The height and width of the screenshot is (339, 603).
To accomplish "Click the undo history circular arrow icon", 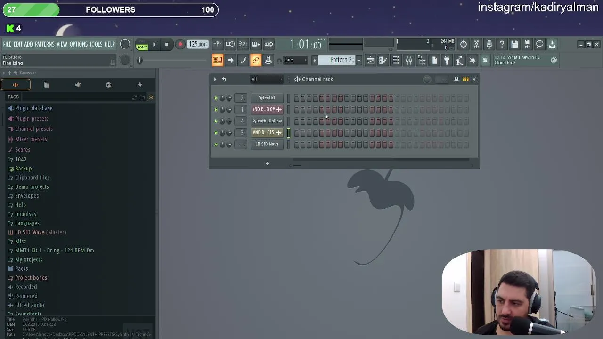I will tap(464, 44).
